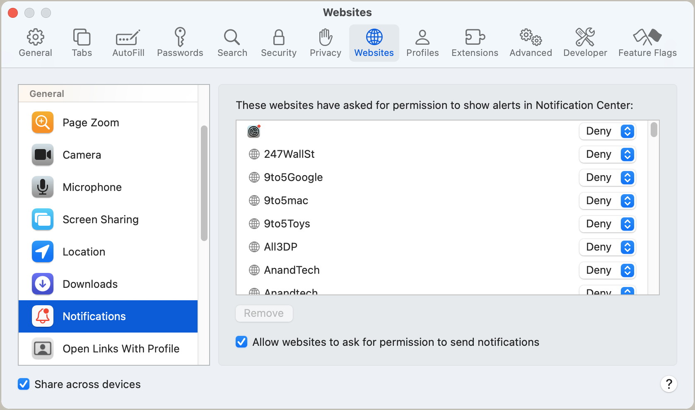695x410 pixels.
Task: Toggle Allow websites to ask permission checkbox
Action: [x=241, y=342]
